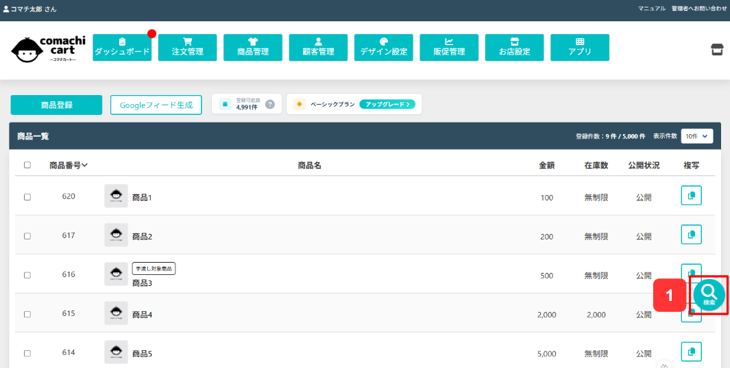Tick the checkbox for product 615
Image resolution: width=730 pixels, height=368 pixels.
click(27, 314)
